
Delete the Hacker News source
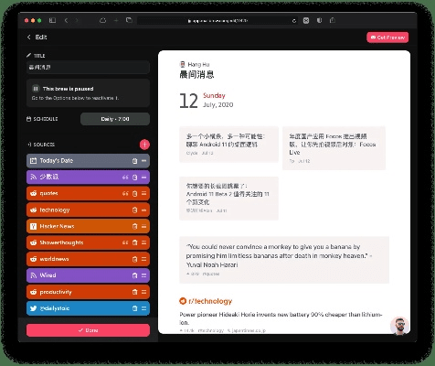click(x=134, y=226)
